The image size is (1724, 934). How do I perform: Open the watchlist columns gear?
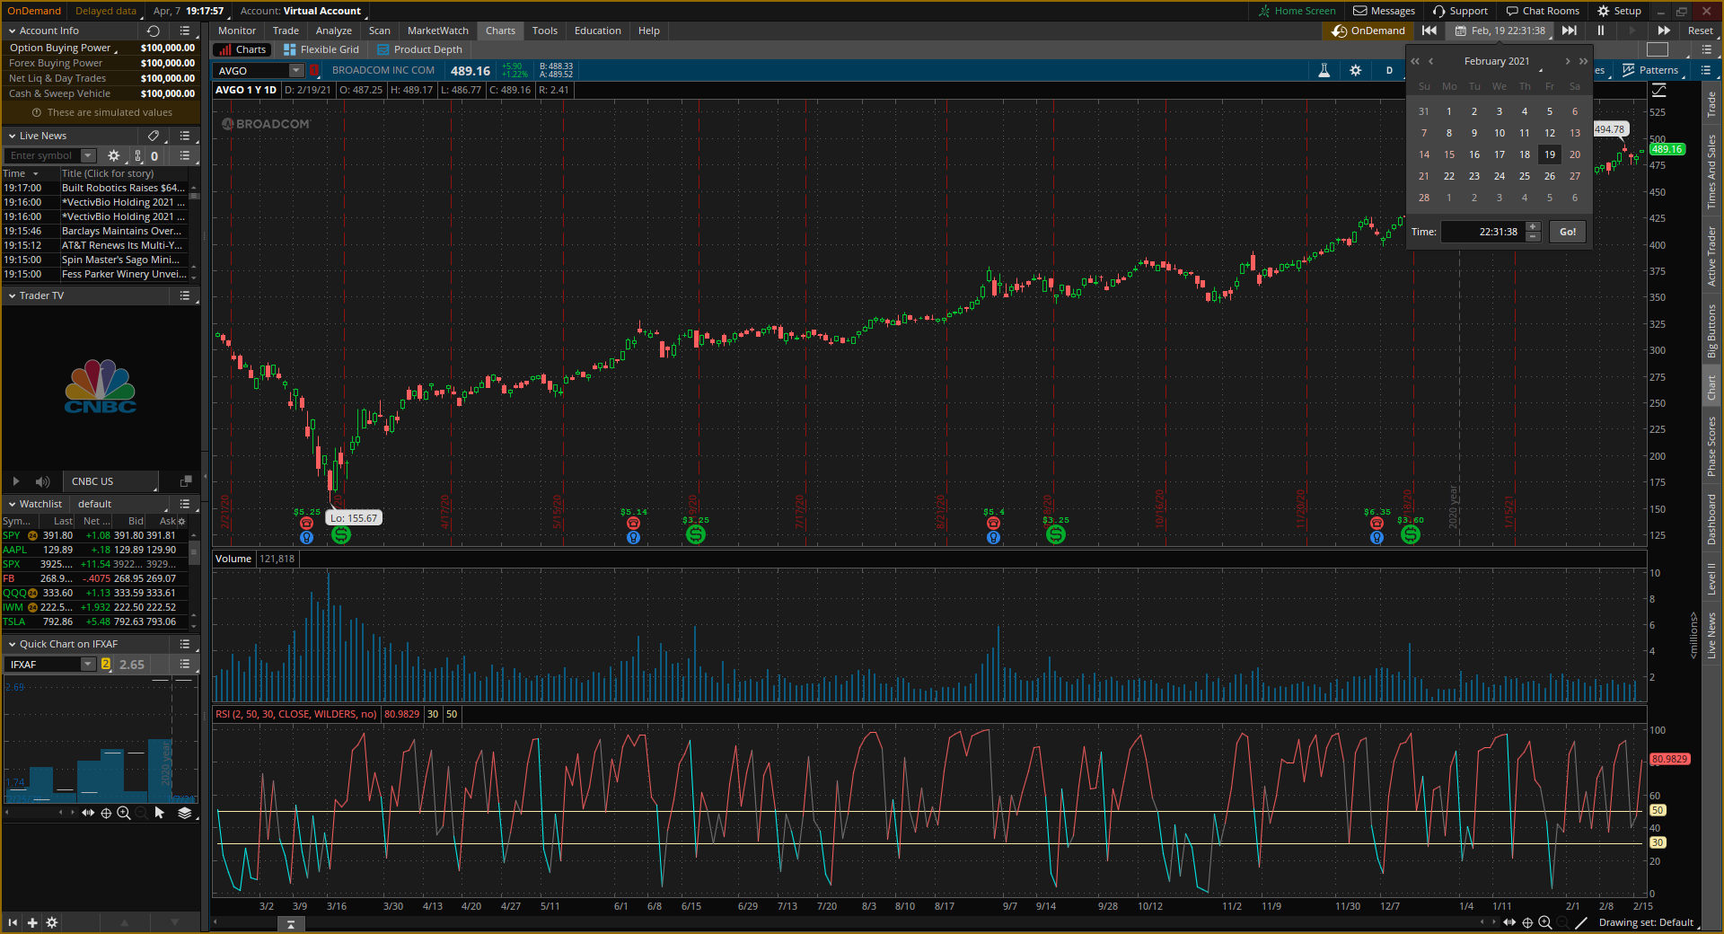click(182, 521)
